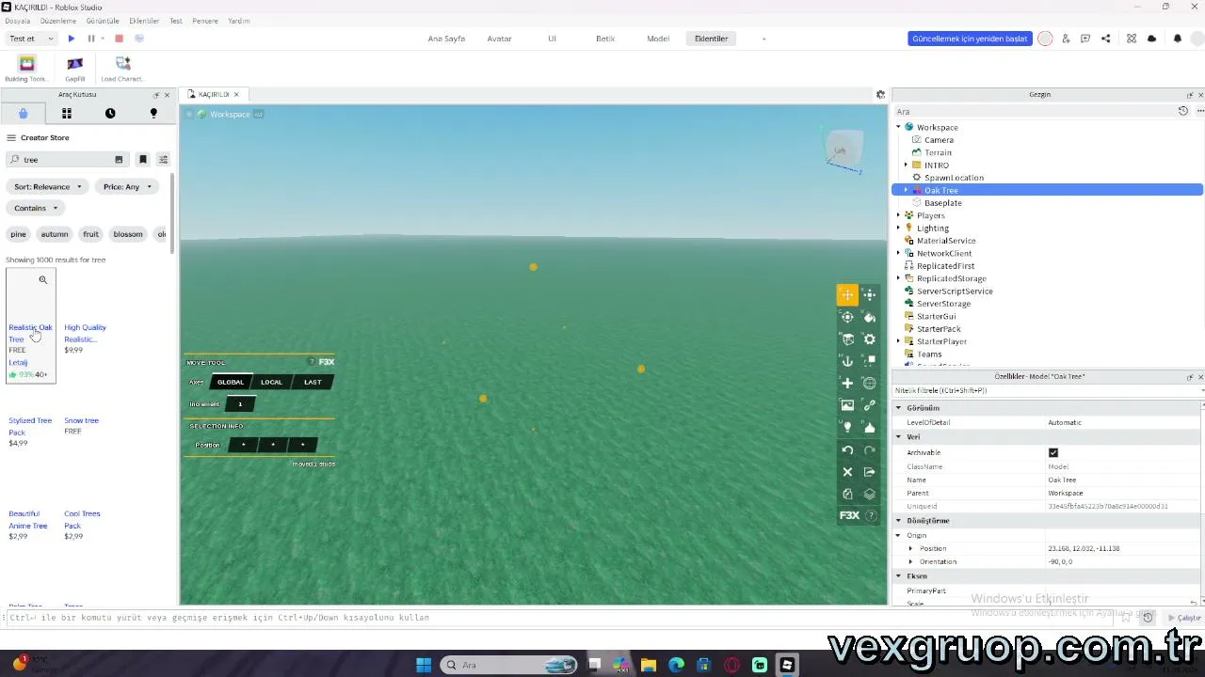Select the F3X Rotate tool
This screenshot has width=1205, height=677.
(x=847, y=317)
